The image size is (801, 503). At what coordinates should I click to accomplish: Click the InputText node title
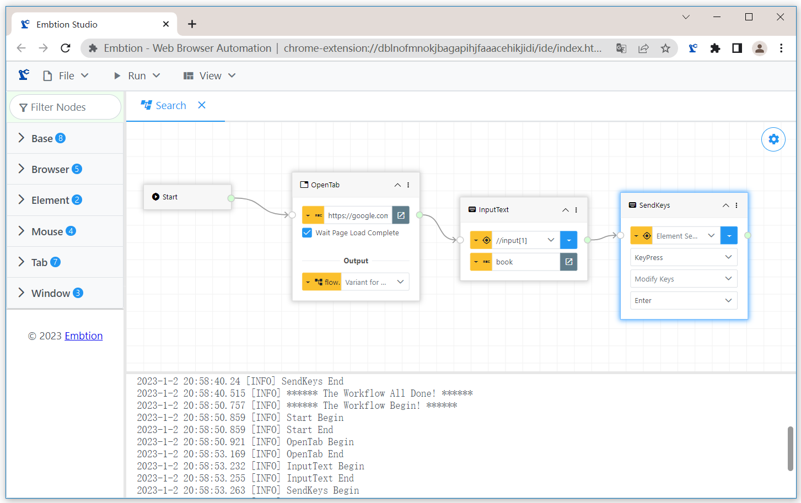point(493,210)
